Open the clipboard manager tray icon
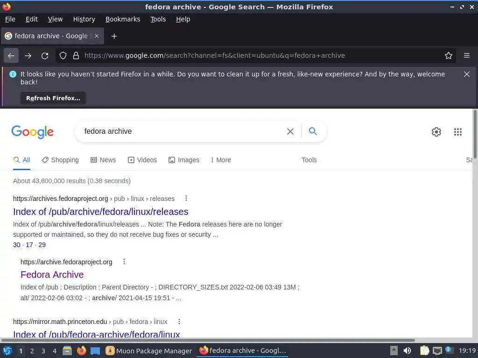This screenshot has width=478, height=358. [x=424, y=351]
